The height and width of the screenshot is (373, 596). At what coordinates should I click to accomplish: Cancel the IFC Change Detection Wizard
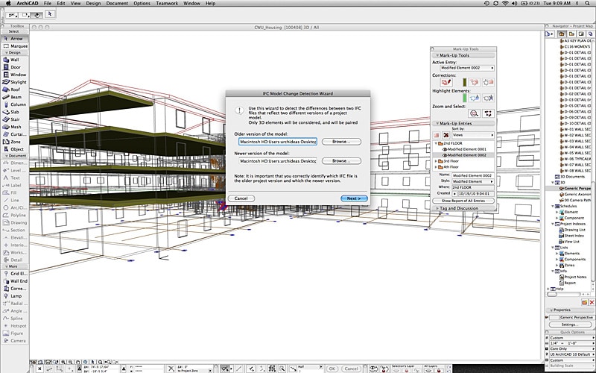pyautogui.click(x=241, y=198)
